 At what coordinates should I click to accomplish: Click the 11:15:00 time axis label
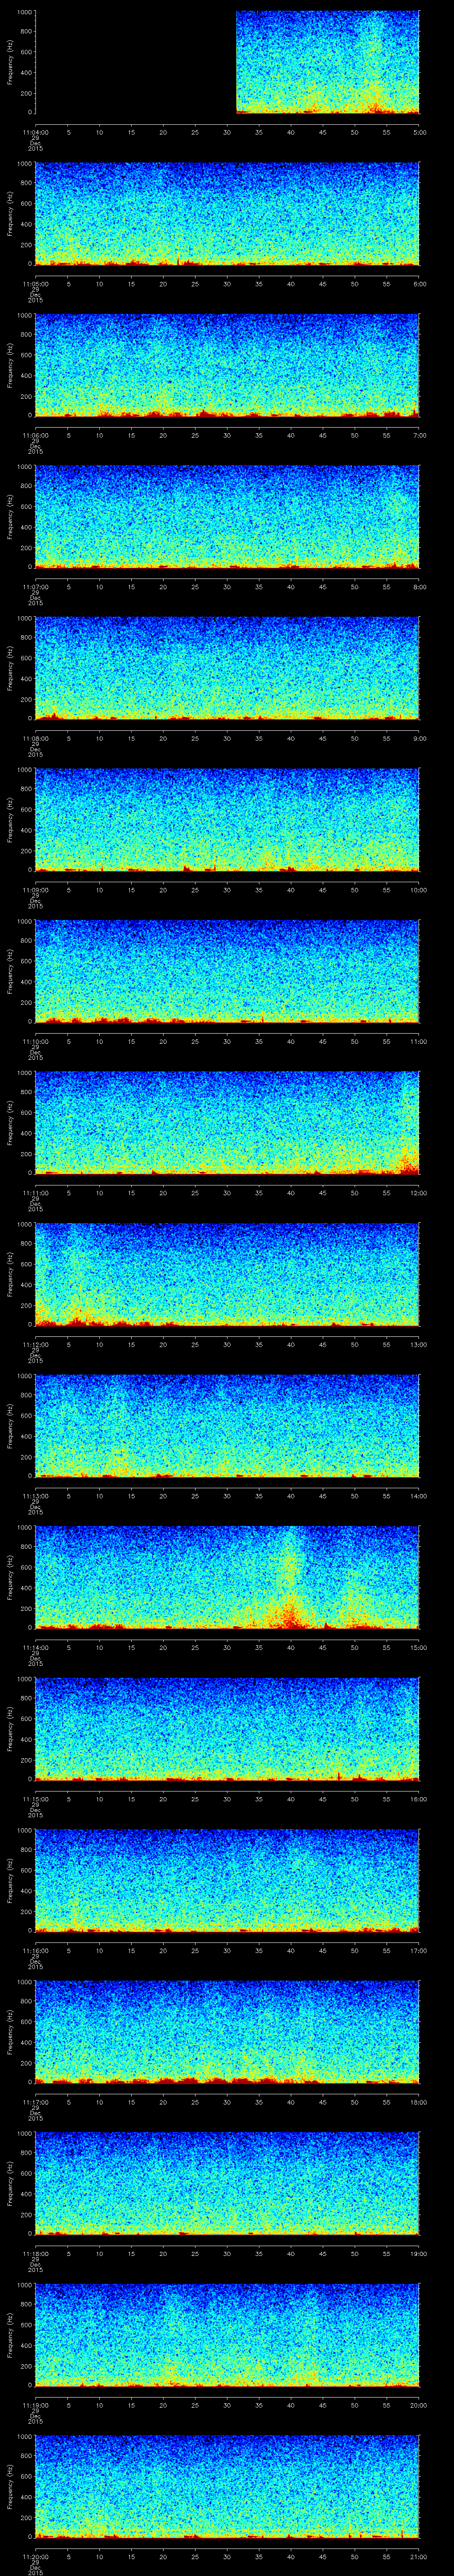tap(35, 1799)
